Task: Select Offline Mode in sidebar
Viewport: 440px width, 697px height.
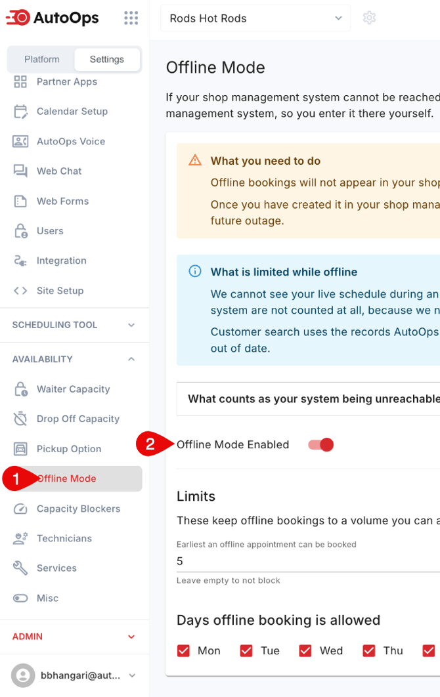Action: 74,478
